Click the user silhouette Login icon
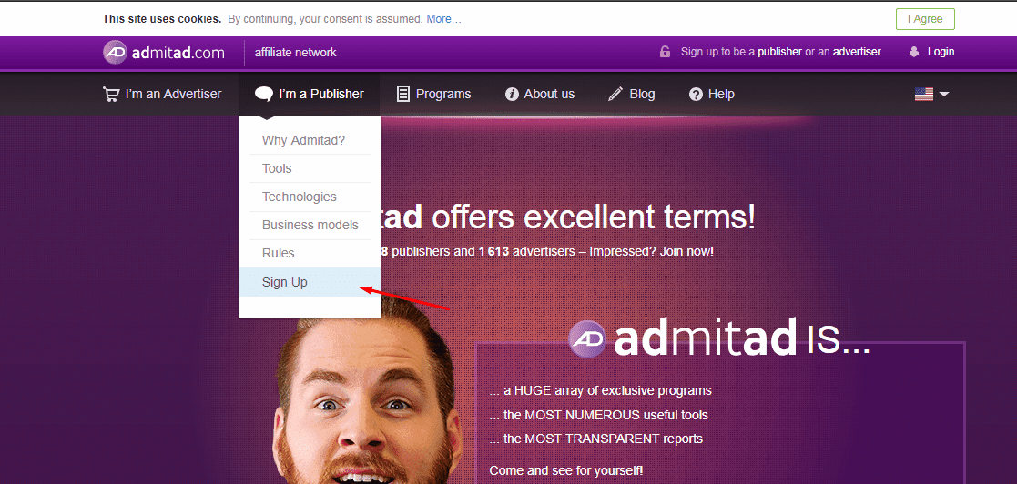 [x=914, y=52]
